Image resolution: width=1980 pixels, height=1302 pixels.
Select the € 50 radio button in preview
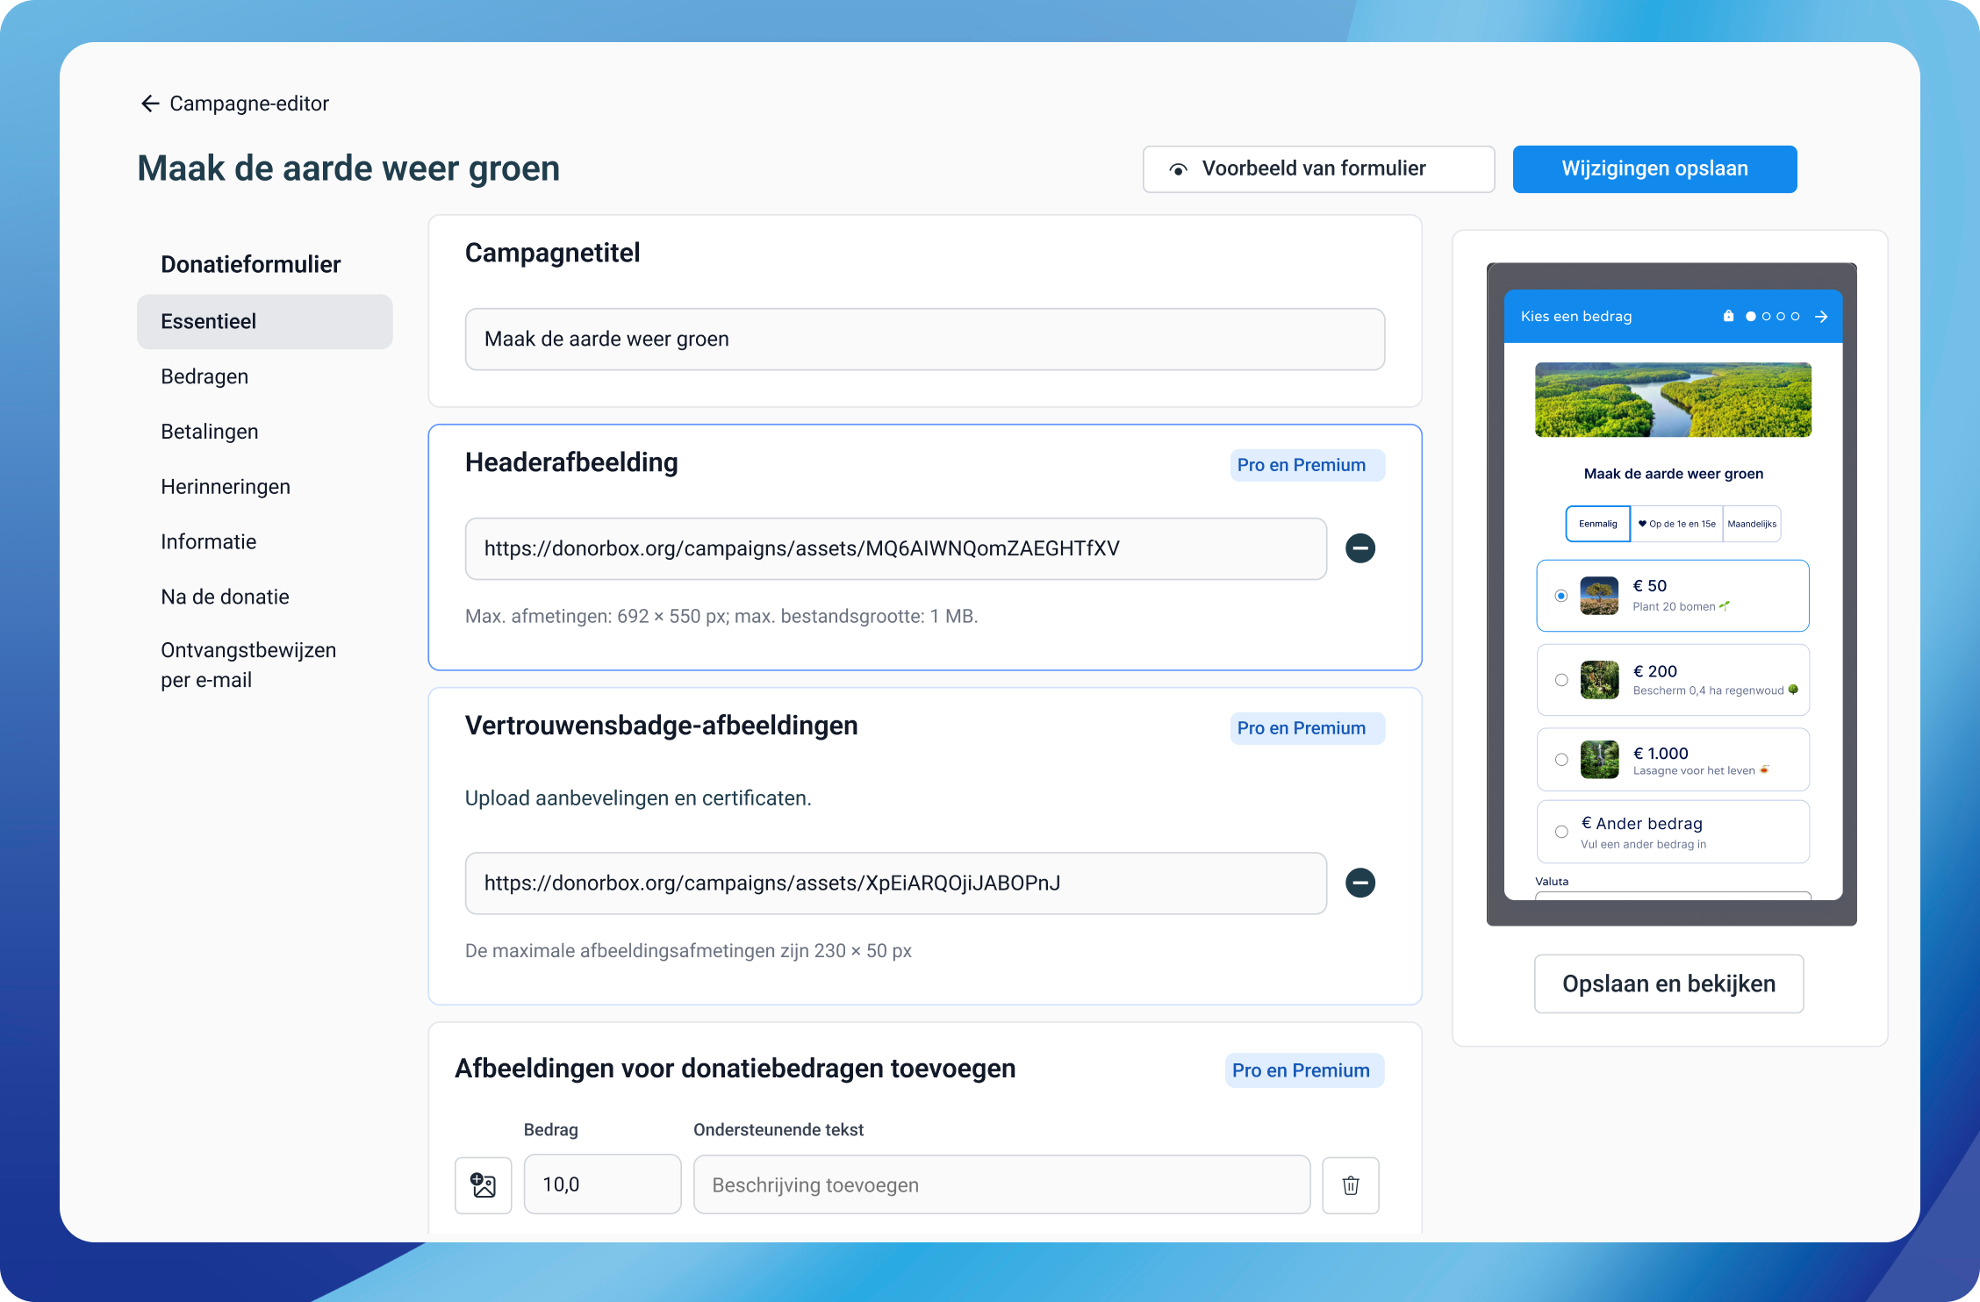[x=1560, y=596]
